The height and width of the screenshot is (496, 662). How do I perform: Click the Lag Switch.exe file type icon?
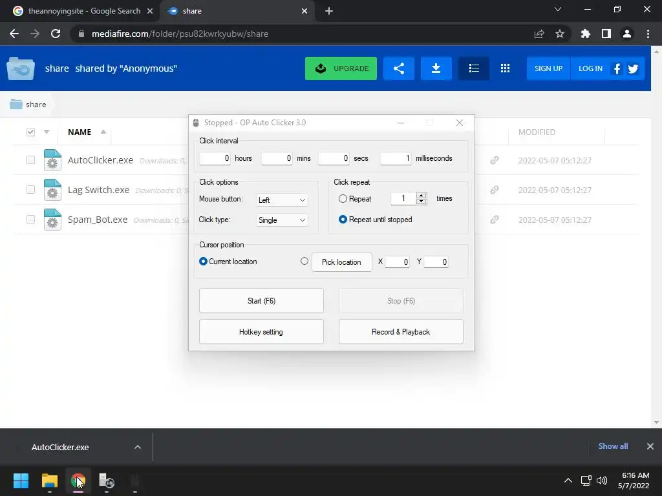52,190
